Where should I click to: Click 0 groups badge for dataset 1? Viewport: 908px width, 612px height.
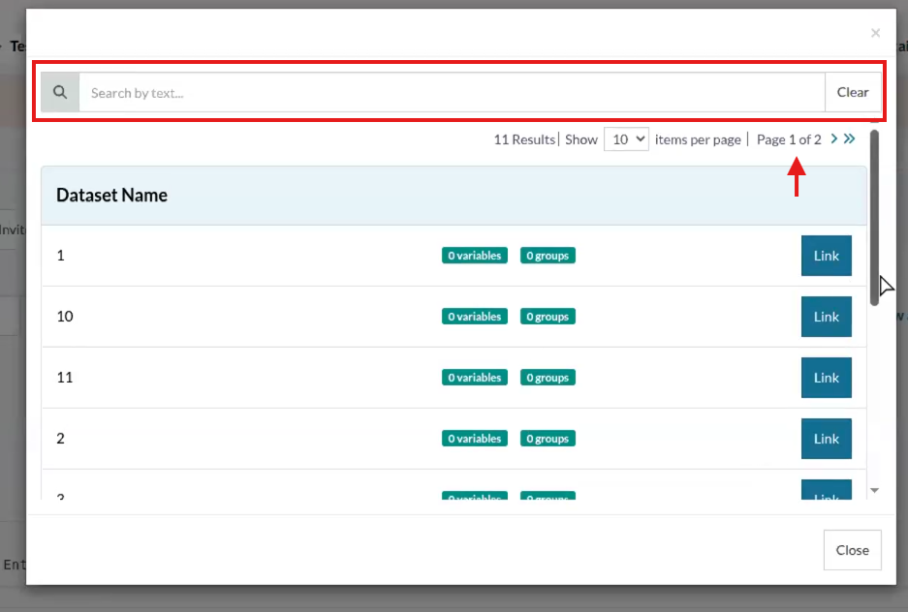pos(548,256)
